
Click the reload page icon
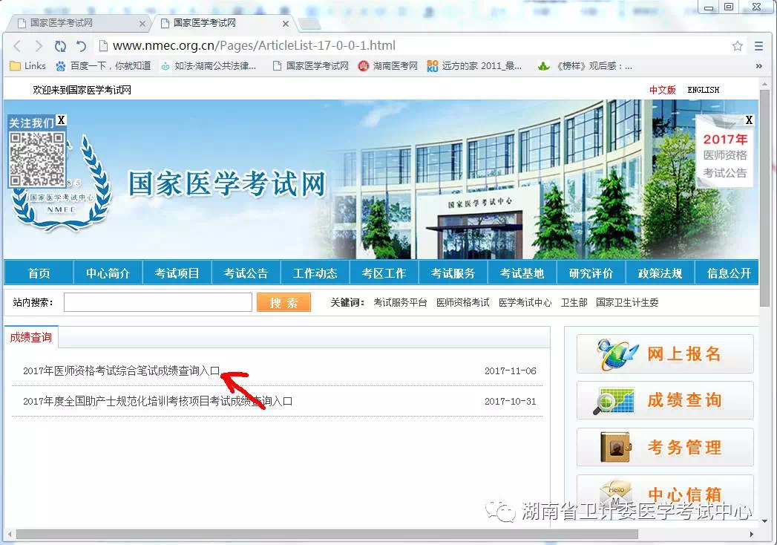coord(60,46)
